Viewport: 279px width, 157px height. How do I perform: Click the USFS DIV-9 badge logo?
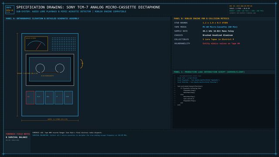coord(10,10)
